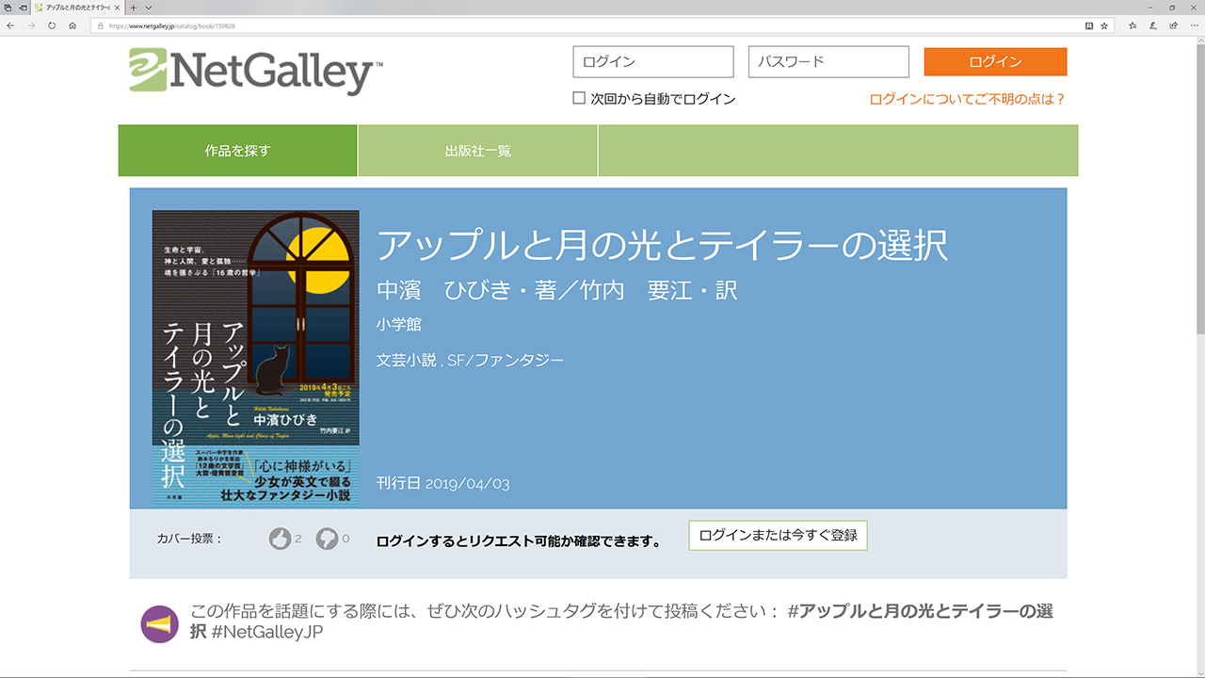Viewport: 1205px width, 678px height.
Task: Click the browser Back arrow
Action: (10, 25)
